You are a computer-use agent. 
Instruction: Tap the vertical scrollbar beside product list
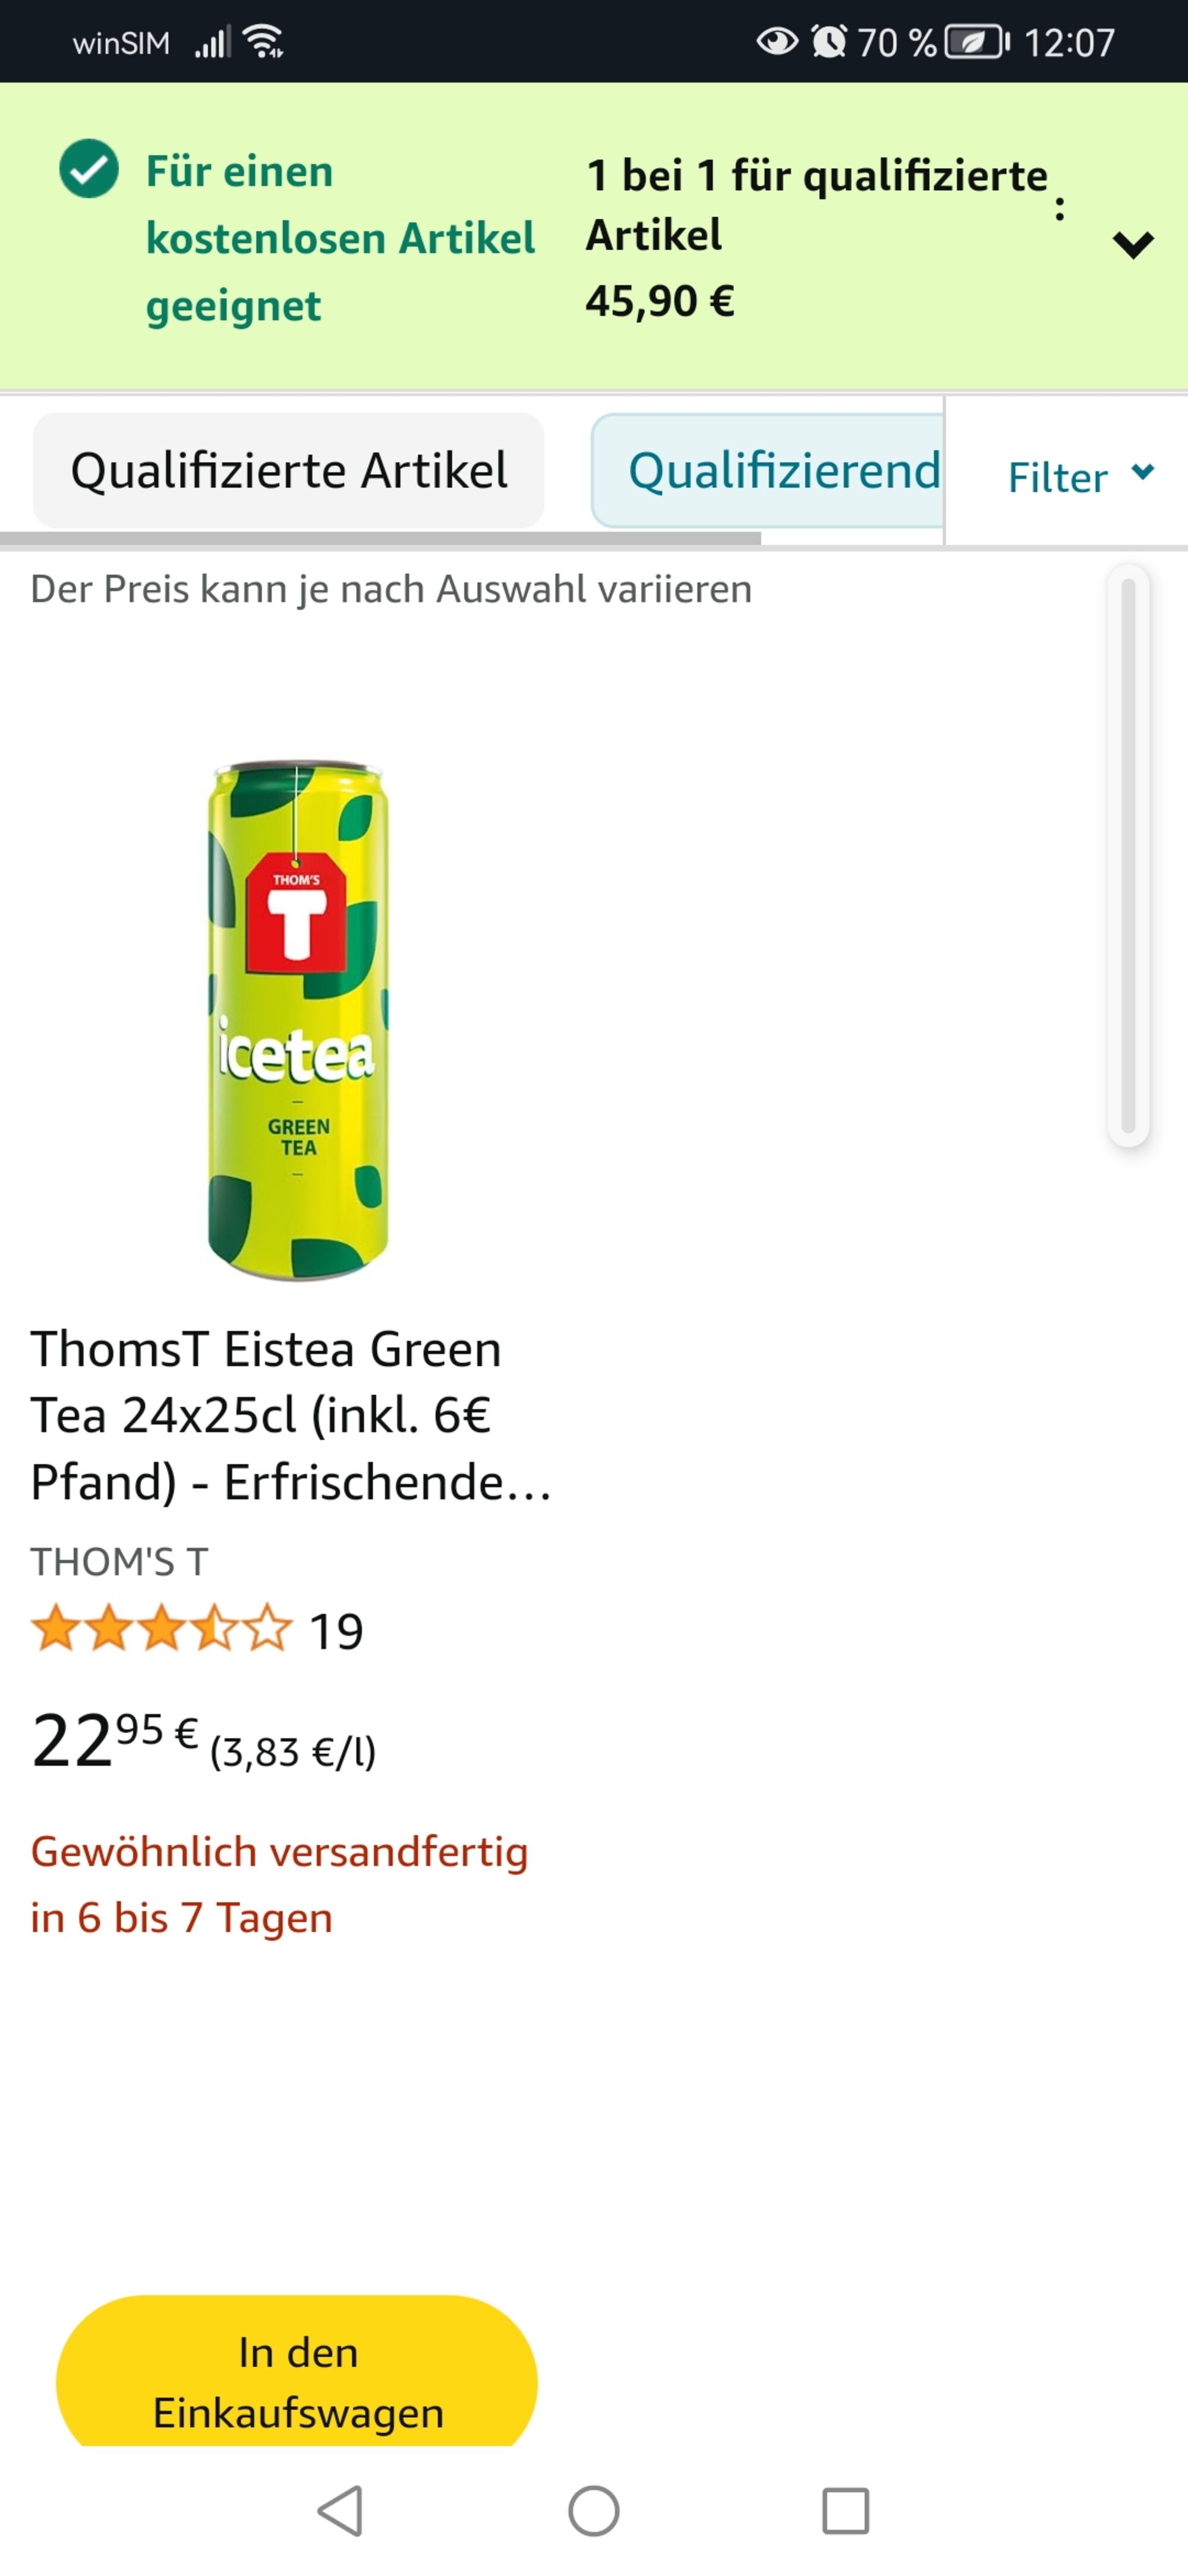point(1128,855)
